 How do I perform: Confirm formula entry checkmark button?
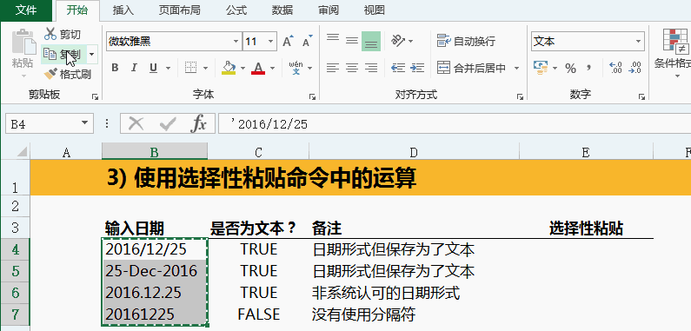click(x=167, y=125)
